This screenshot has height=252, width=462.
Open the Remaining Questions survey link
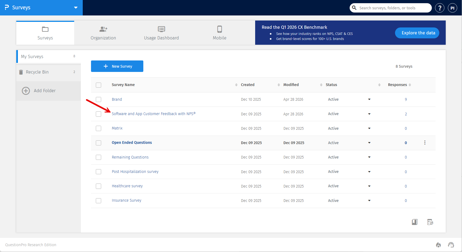(x=130, y=157)
